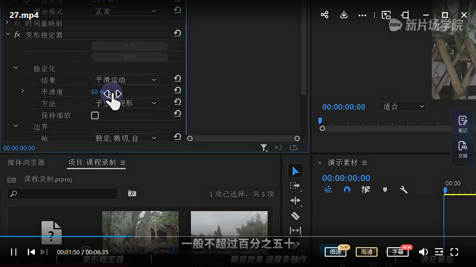Image resolution: width=476 pixels, height=267 pixels.
Task: Open the 结果 平滑运动 dropdown
Action: click(x=125, y=79)
